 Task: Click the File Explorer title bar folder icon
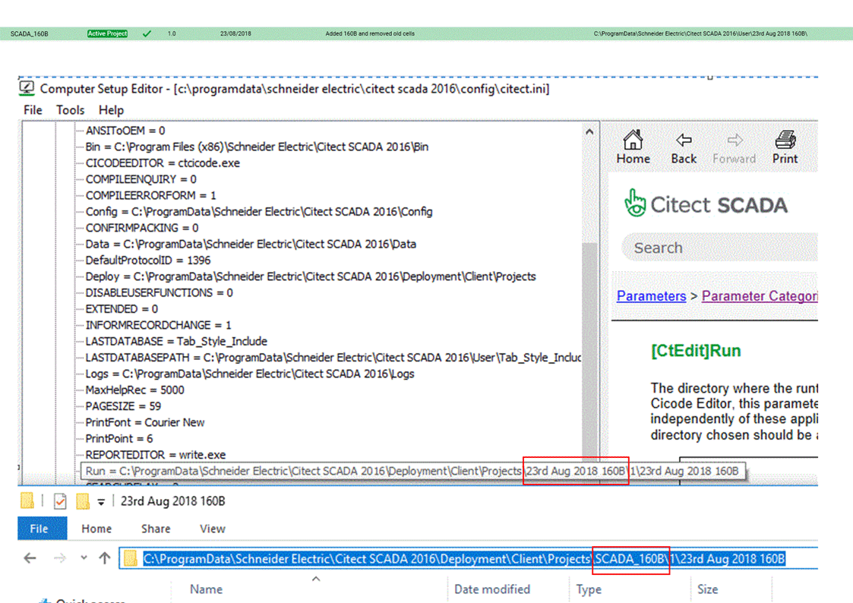[x=27, y=500]
